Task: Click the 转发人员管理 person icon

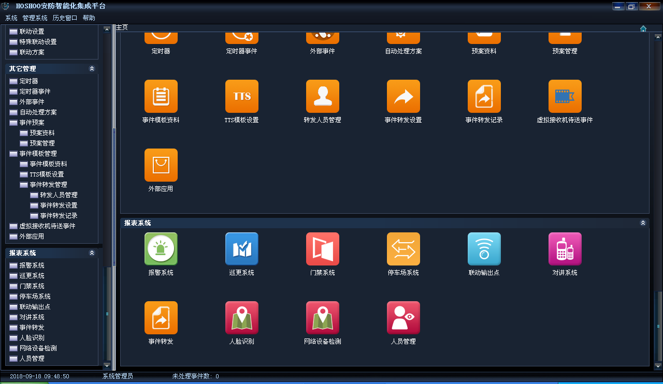Action: (322, 96)
